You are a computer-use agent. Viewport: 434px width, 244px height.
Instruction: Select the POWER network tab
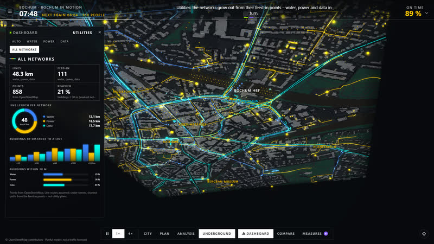[49, 42]
